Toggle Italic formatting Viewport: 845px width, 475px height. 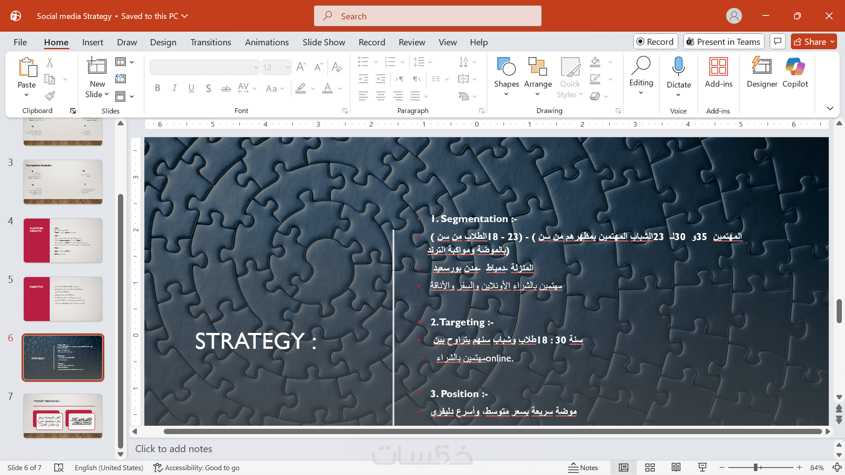[175, 88]
